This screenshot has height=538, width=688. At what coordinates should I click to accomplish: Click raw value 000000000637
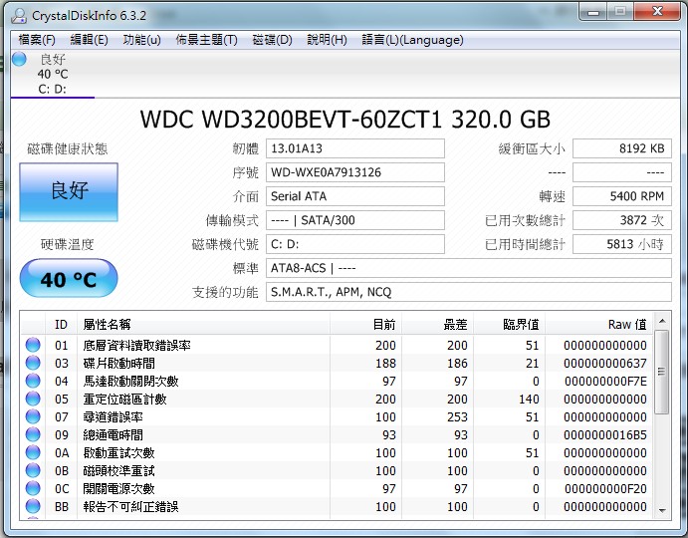point(605,364)
